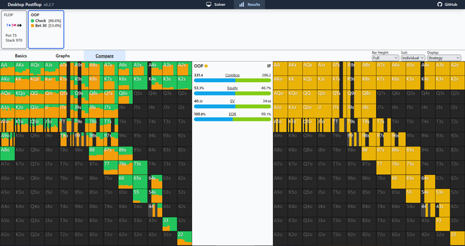Click the Solver monitor icon

209,5
